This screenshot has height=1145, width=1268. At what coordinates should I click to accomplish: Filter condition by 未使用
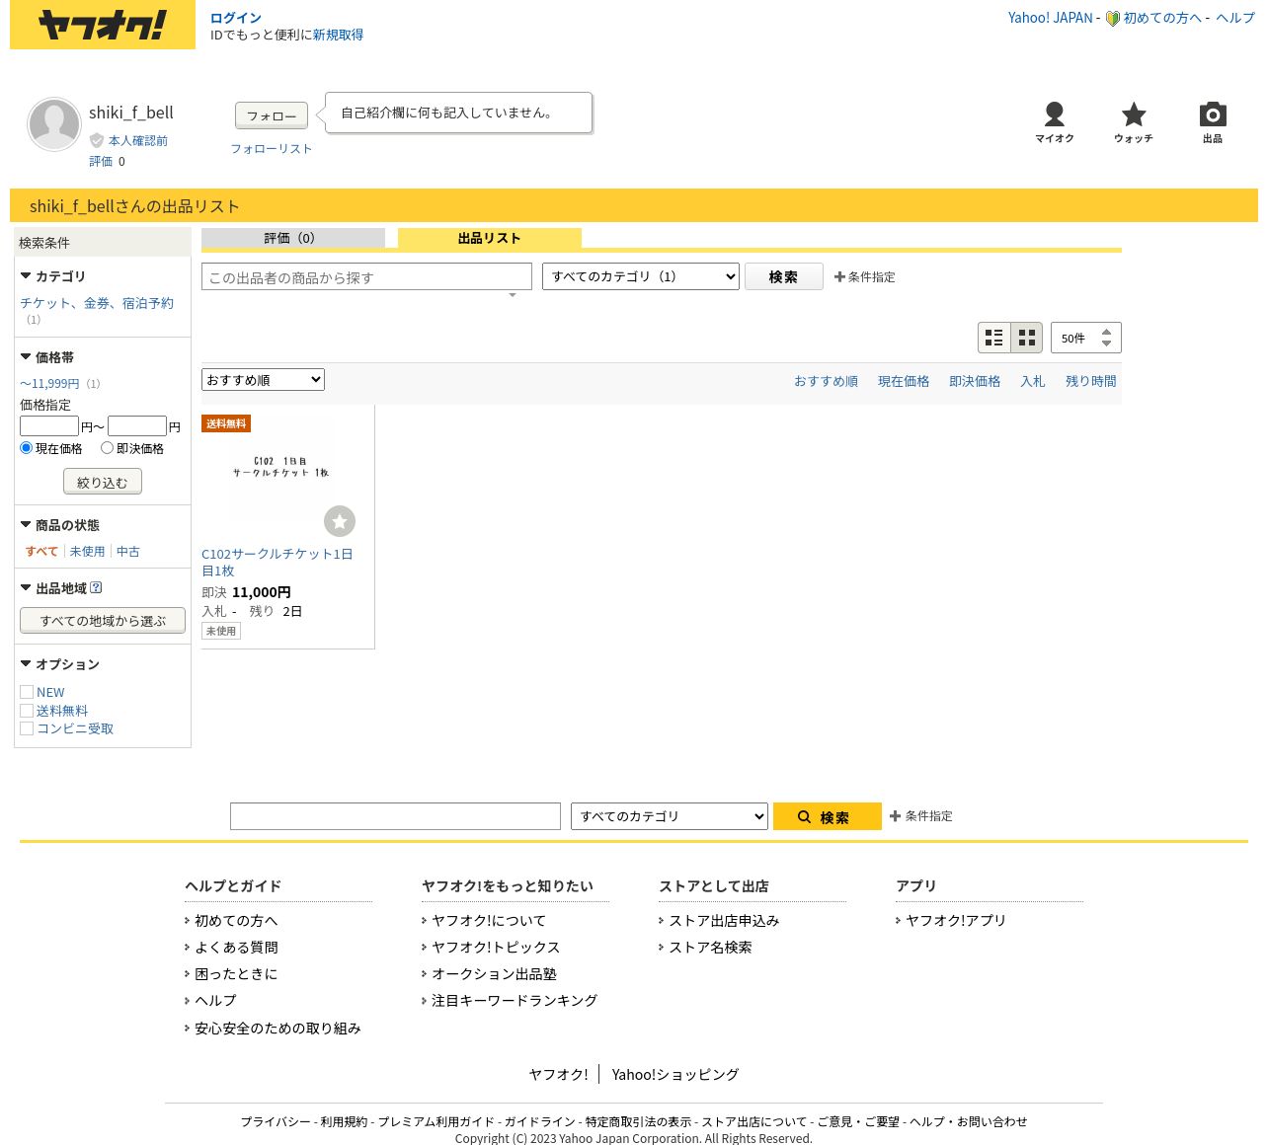coord(87,552)
